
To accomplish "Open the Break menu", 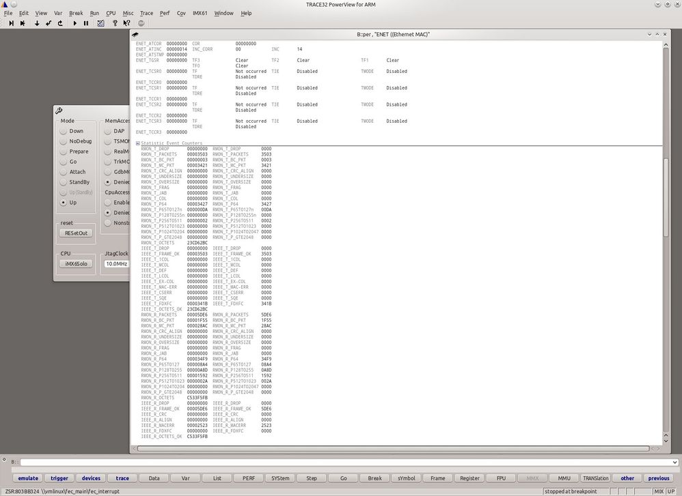I will [76, 13].
